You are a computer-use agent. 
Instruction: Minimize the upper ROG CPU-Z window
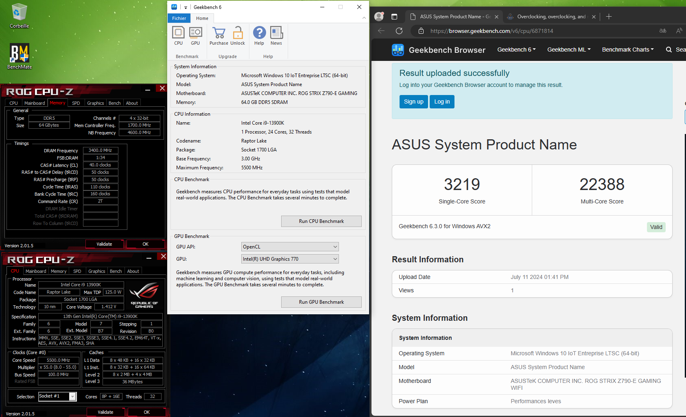coord(148,89)
